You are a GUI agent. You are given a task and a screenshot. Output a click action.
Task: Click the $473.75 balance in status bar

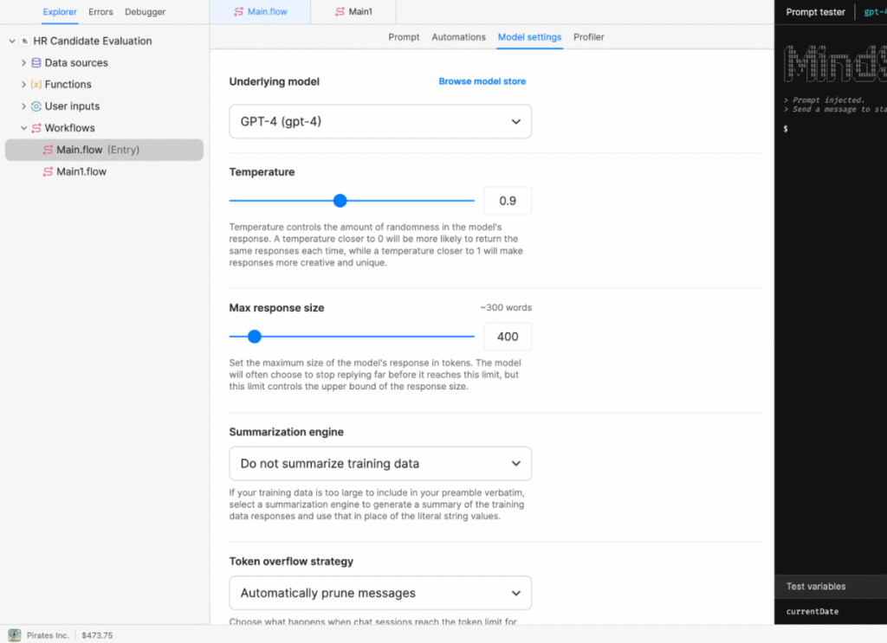click(97, 635)
